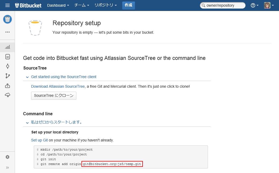
Task: Click the SourceTree にクローン button
Action: click(x=54, y=96)
